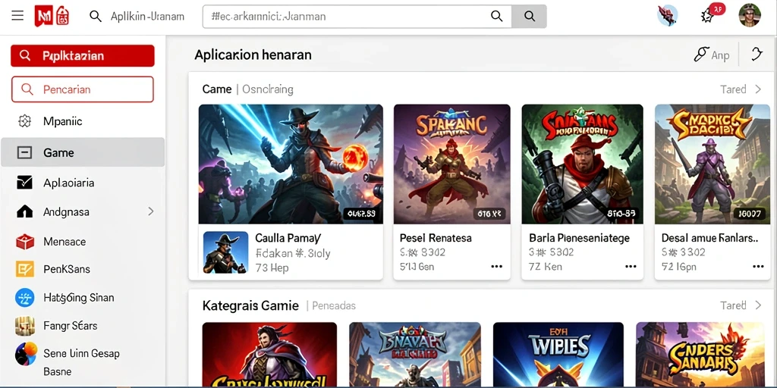Viewport: 777px width, 388px height.
Task: Click the Pencarian search box
Action: coord(83,89)
